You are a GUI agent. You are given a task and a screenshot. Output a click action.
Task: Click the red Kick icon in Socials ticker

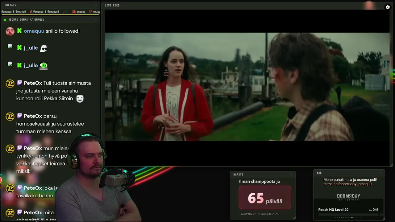(74, 12)
